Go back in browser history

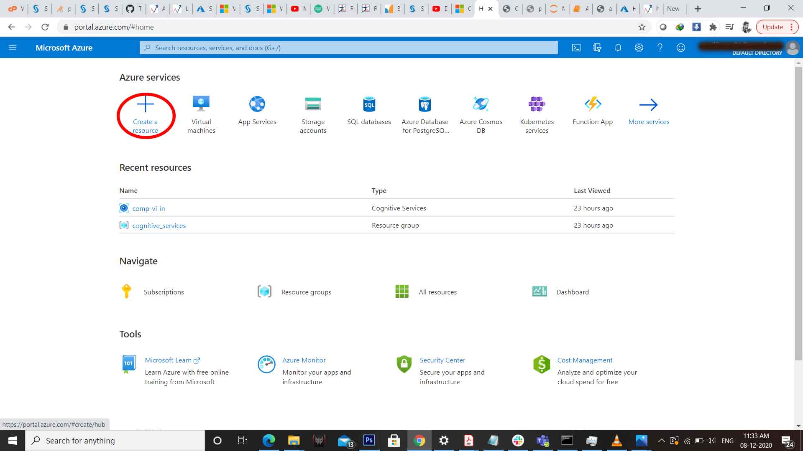click(x=11, y=27)
